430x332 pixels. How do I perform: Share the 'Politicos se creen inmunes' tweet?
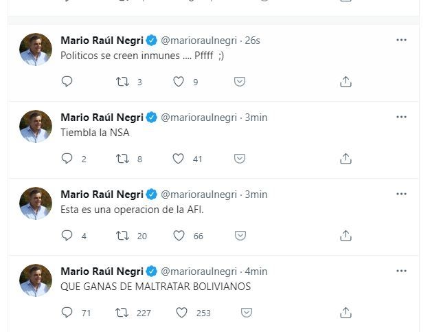tap(346, 82)
